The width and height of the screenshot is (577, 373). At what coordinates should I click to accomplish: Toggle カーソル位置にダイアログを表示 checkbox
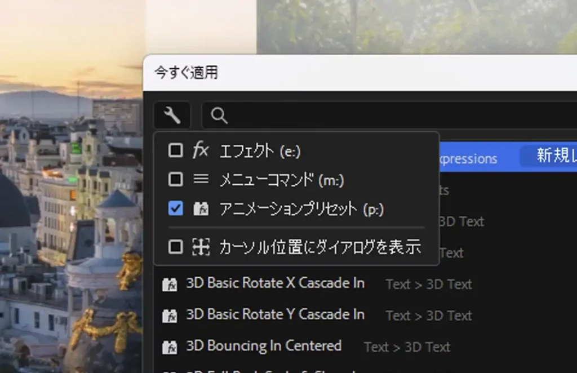[x=176, y=247]
